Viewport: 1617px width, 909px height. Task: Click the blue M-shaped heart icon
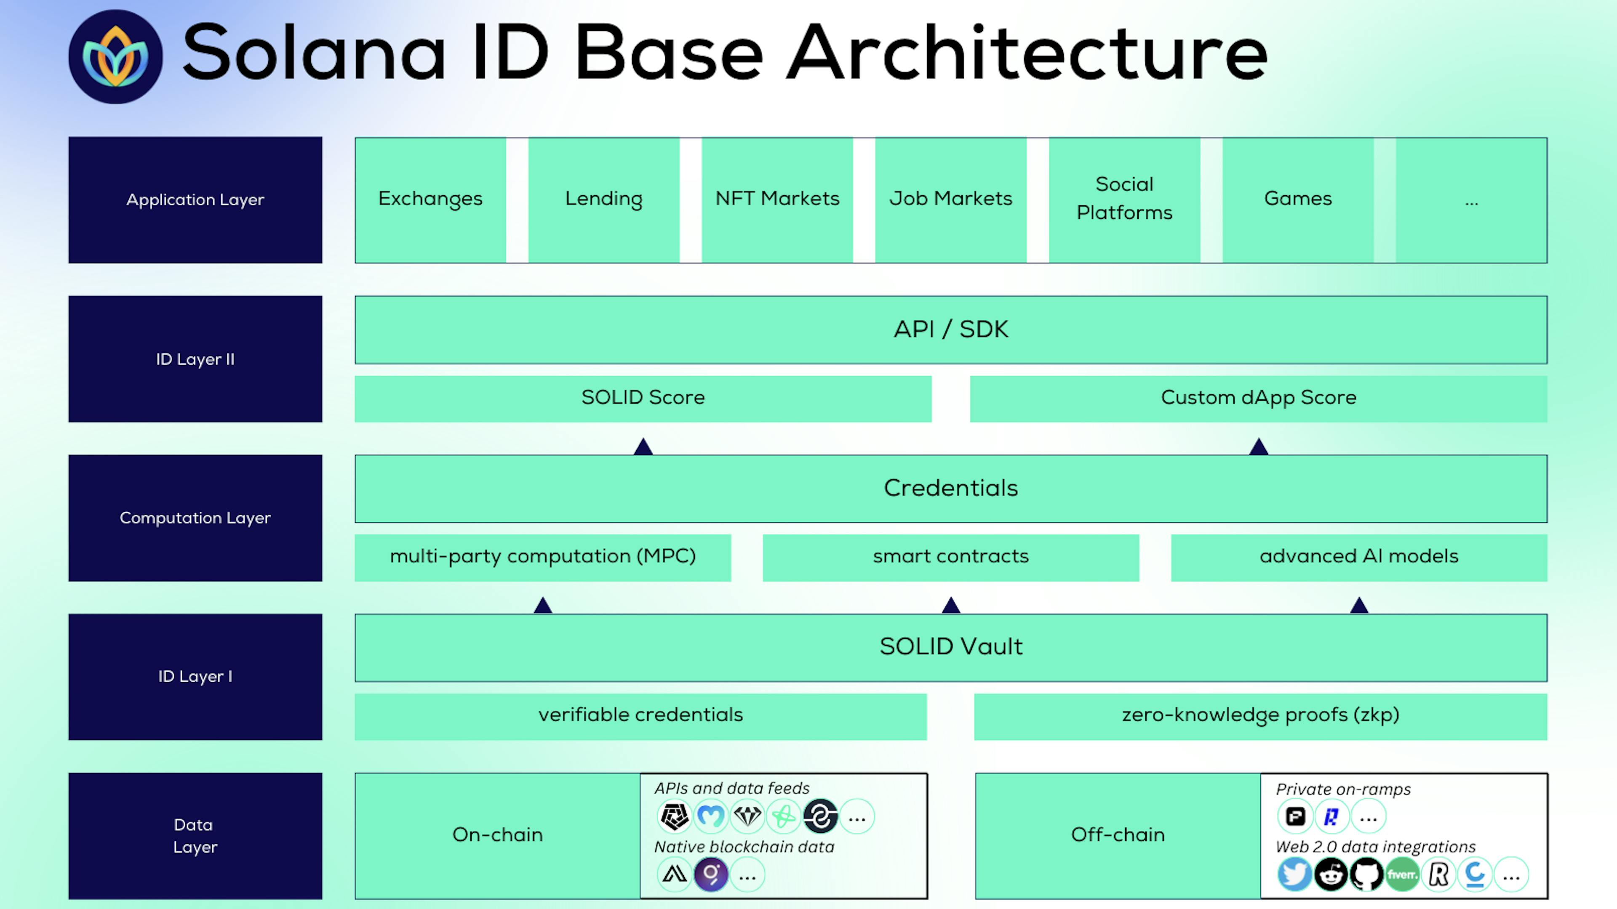tap(710, 816)
